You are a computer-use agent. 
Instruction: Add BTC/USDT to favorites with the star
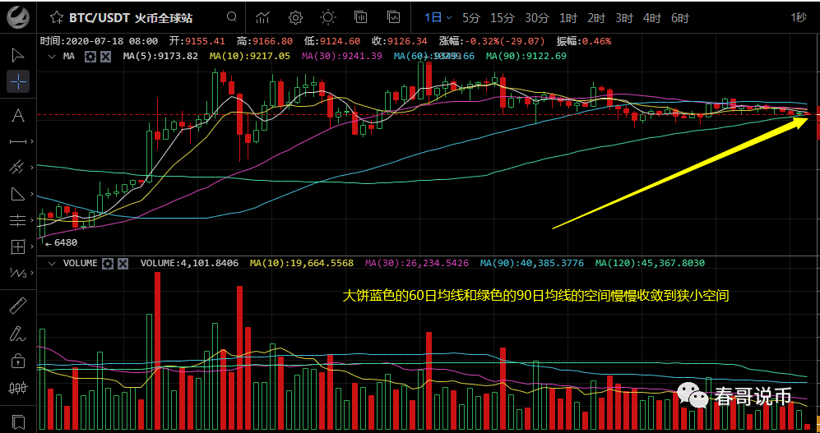tap(56, 17)
